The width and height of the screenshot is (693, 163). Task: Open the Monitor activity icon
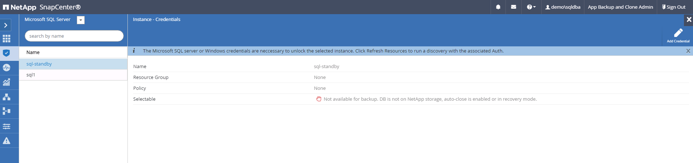coord(7,68)
